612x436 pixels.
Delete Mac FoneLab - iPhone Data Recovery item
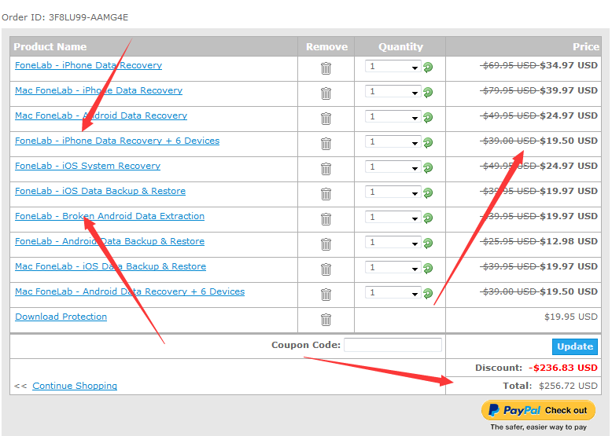point(326,93)
